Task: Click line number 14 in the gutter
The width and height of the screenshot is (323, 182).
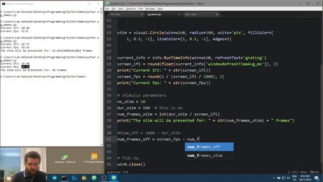Action: 109,32
